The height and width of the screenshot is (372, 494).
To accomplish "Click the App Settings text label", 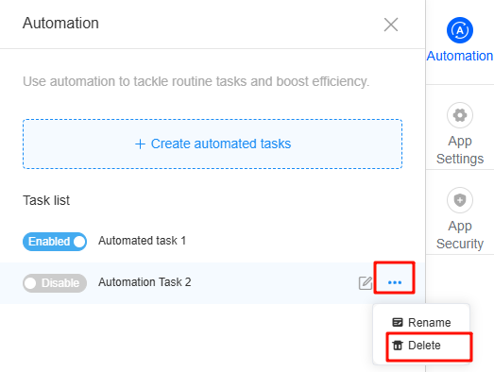I will [460, 149].
